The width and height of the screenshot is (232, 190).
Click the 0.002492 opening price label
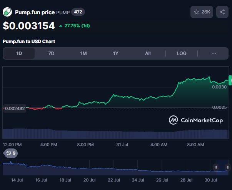(x=15, y=108)
